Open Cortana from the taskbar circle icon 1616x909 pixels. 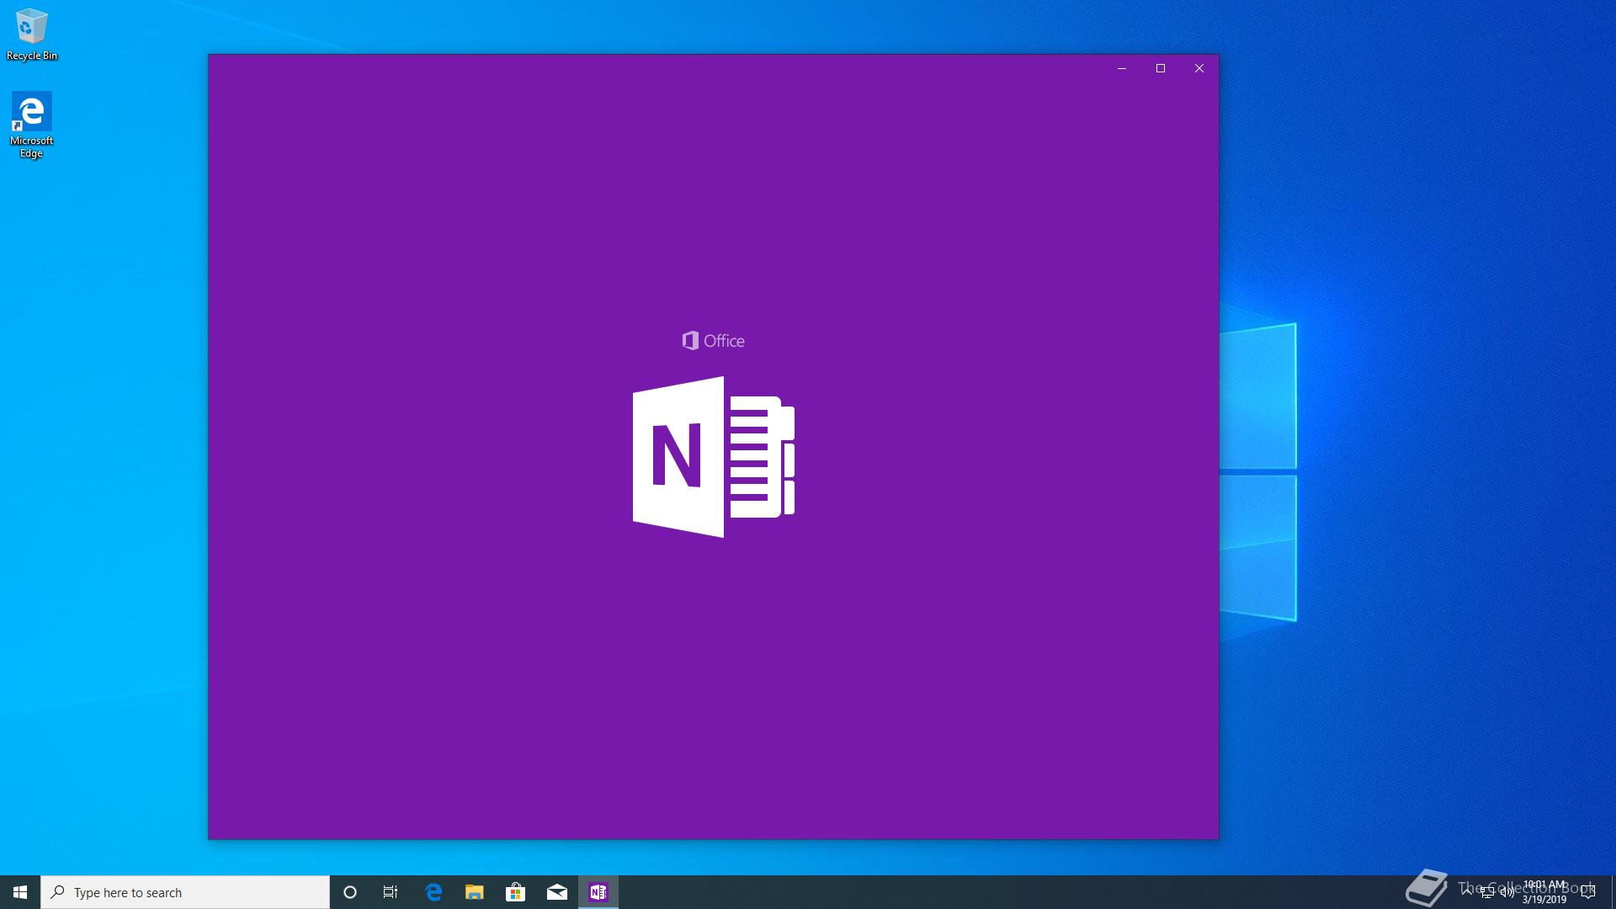click(350, 892)
